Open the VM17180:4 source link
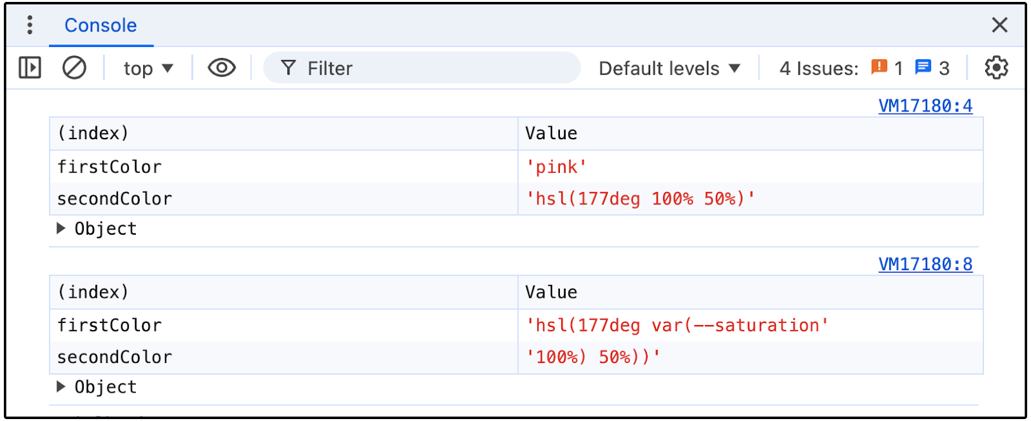 pyautogui.click(x=925, y=106)
